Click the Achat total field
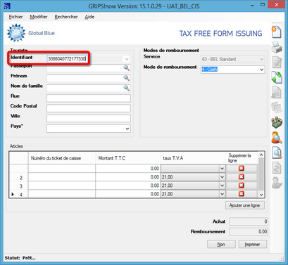The width and height of the screenshot is (288, 265). coord(249,221)
